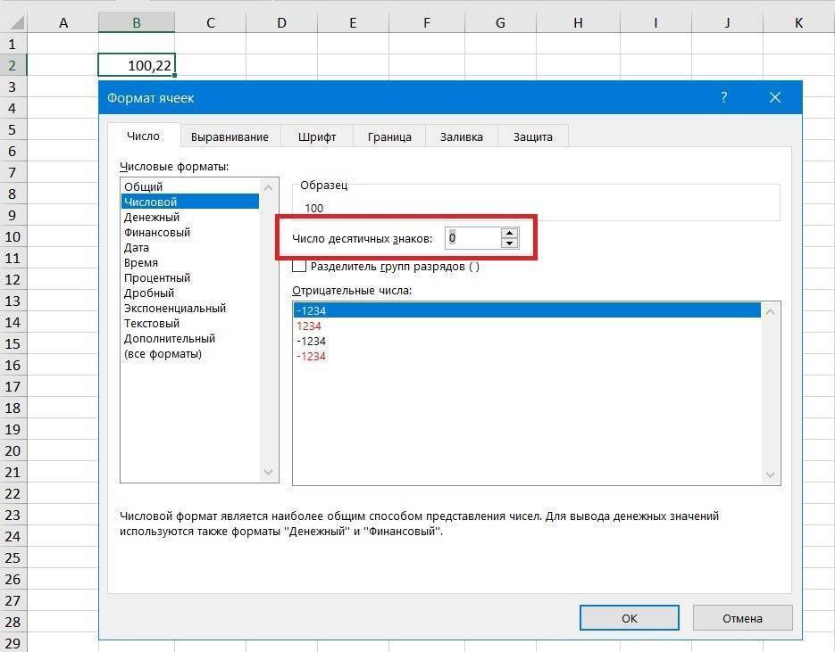Click up arrow of negative numbers scrollbar
Screen dimensions: 835x652
pyautogui.click(x=768, y=310)
